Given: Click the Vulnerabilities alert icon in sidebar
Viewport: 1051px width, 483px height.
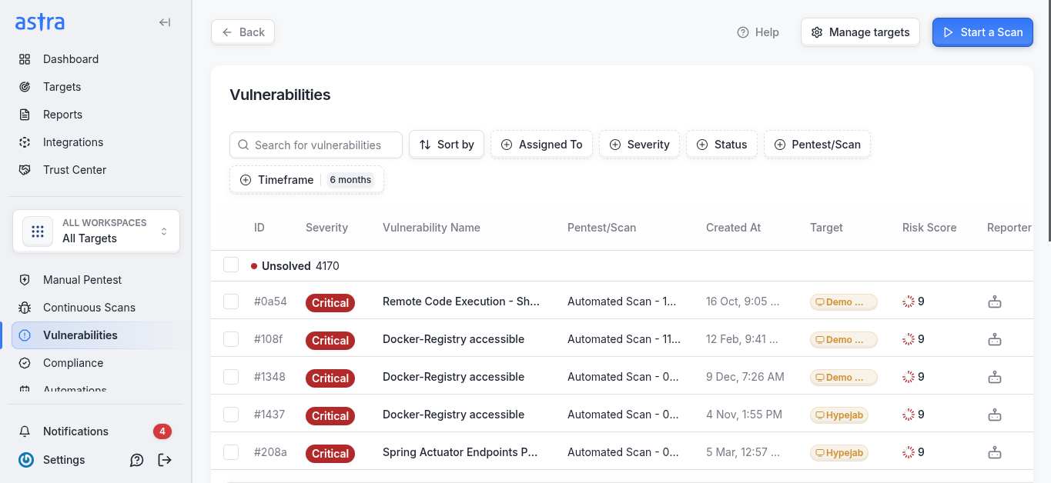Looking at the screenshot, I should (x=25, y=335).
